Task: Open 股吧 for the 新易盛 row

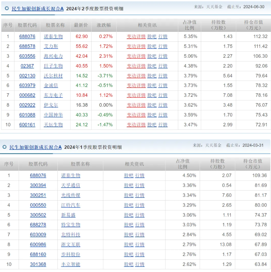Action: tap(128, 215)
